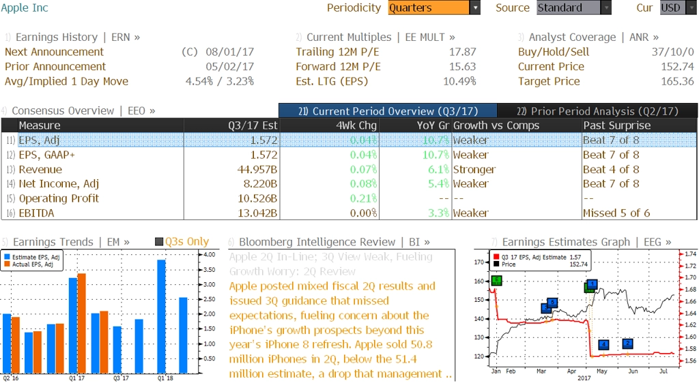Click Operating Profit 4Wk change 0.21%
Image resolution: width=699 pixels, height=383 pixels.
(x=363, y=198)
